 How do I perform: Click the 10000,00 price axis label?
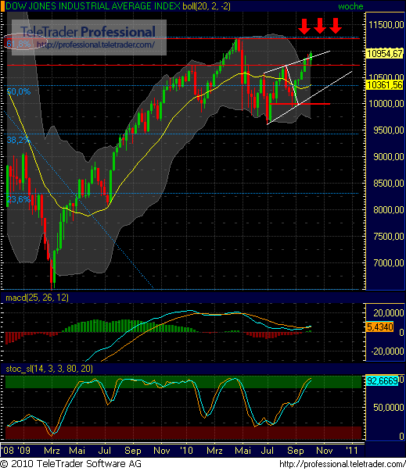point(386,104)
